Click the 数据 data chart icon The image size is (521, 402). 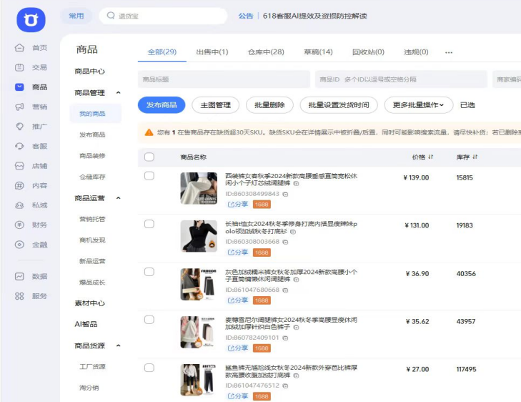pos(19,276)
